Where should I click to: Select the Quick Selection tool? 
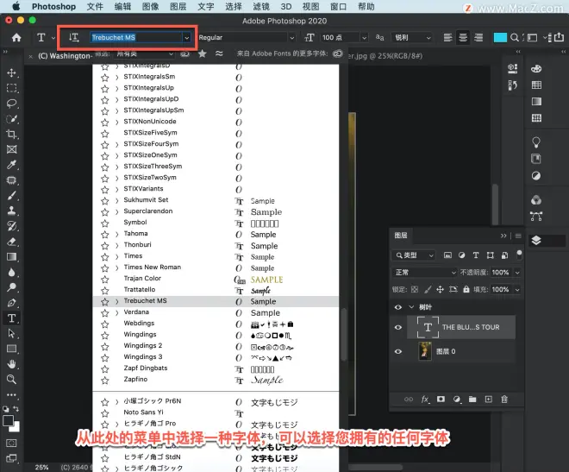coord(11,119)
